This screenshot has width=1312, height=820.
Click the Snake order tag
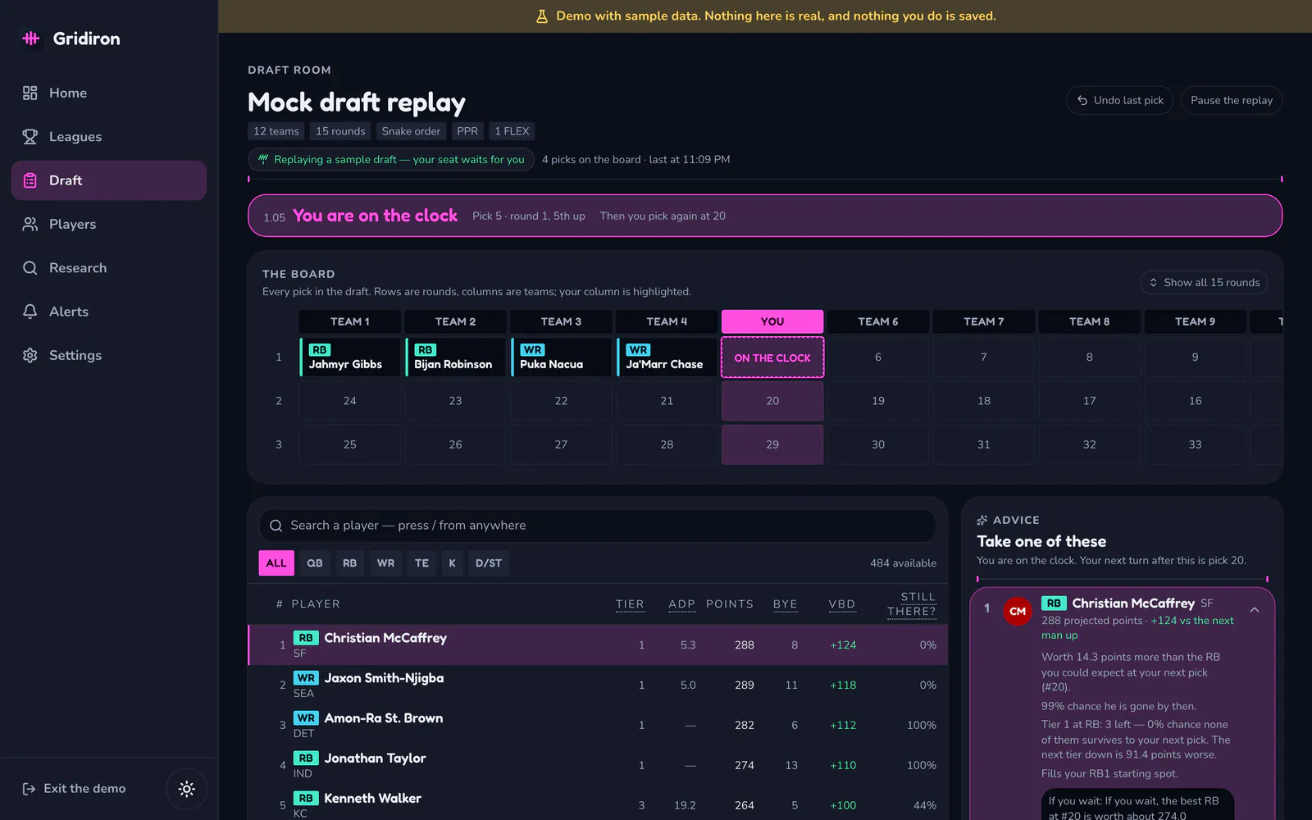click(411, 131)
